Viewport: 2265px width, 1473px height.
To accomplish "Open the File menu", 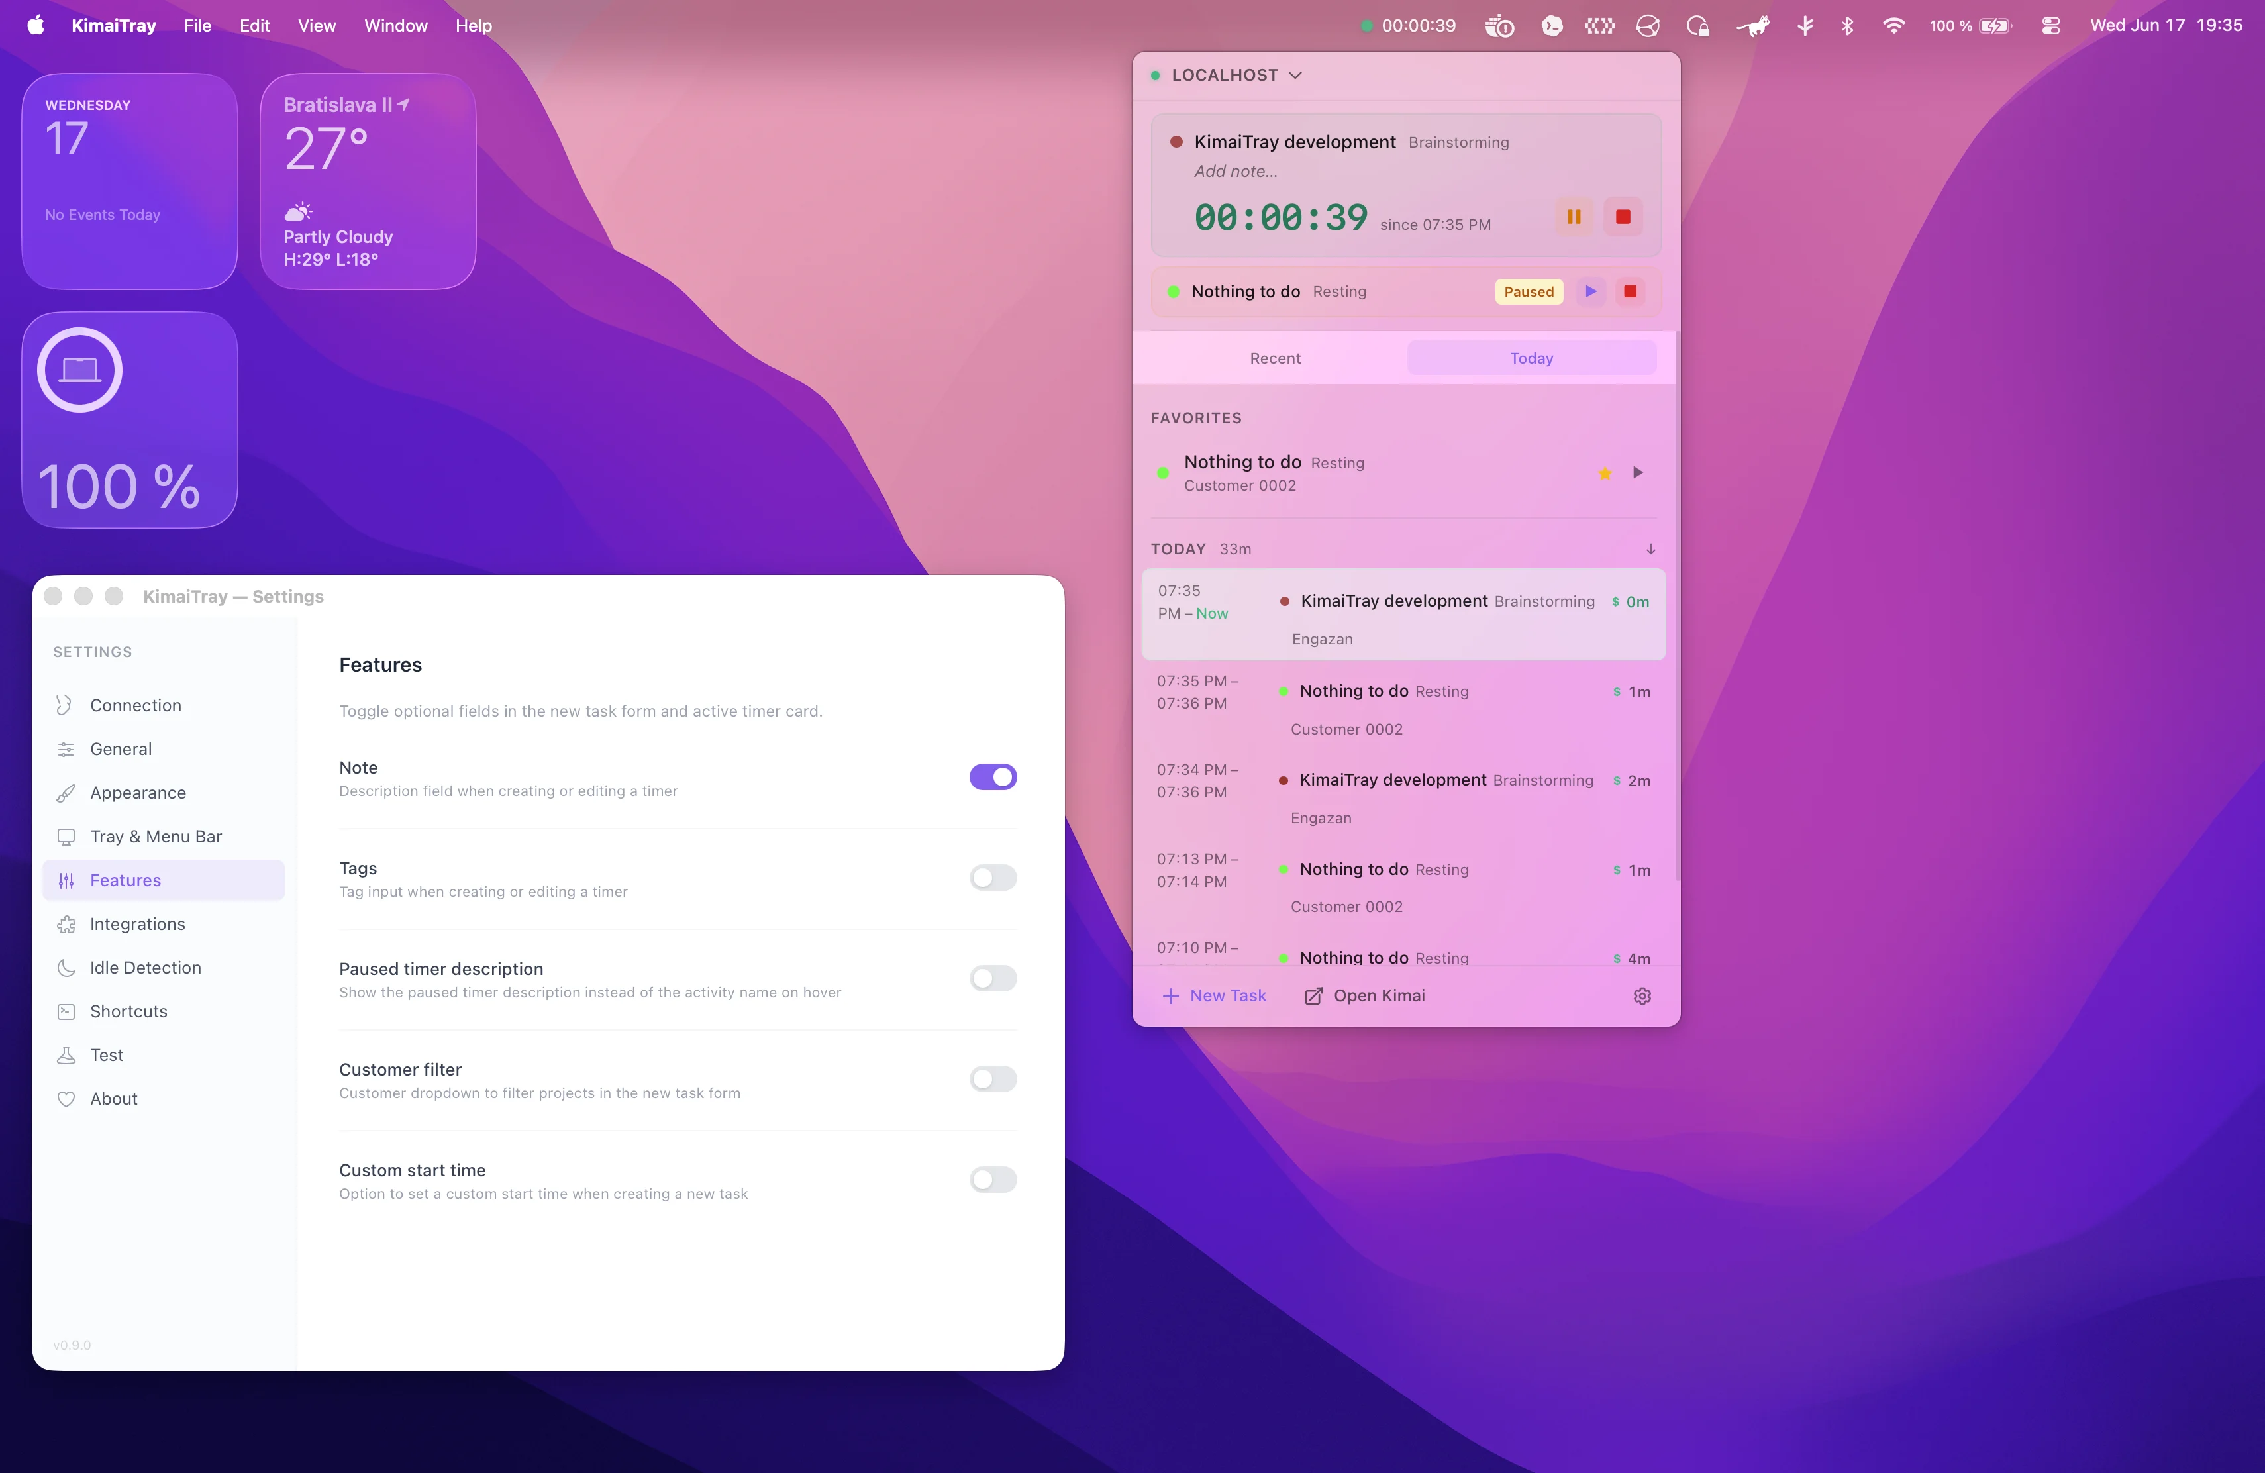I will pos(197,26).
